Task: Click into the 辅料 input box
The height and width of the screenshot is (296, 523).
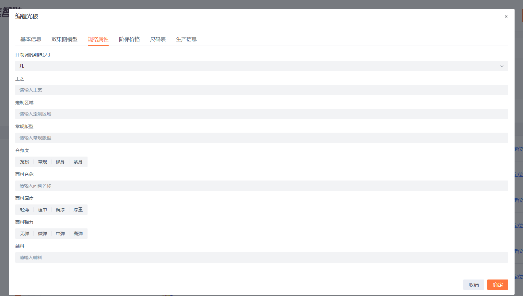Action: (261, 258)
